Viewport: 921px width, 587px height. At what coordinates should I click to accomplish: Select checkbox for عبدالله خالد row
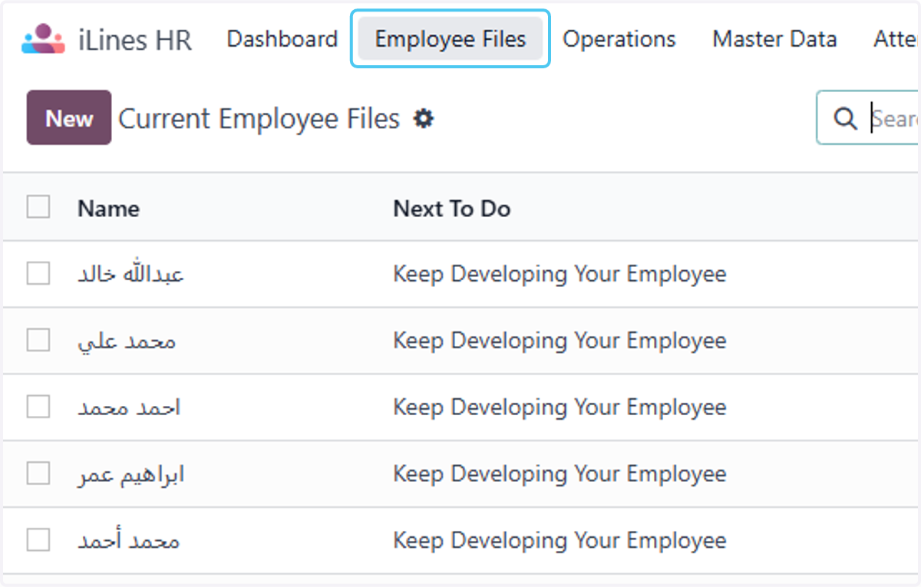pos(38,274)
